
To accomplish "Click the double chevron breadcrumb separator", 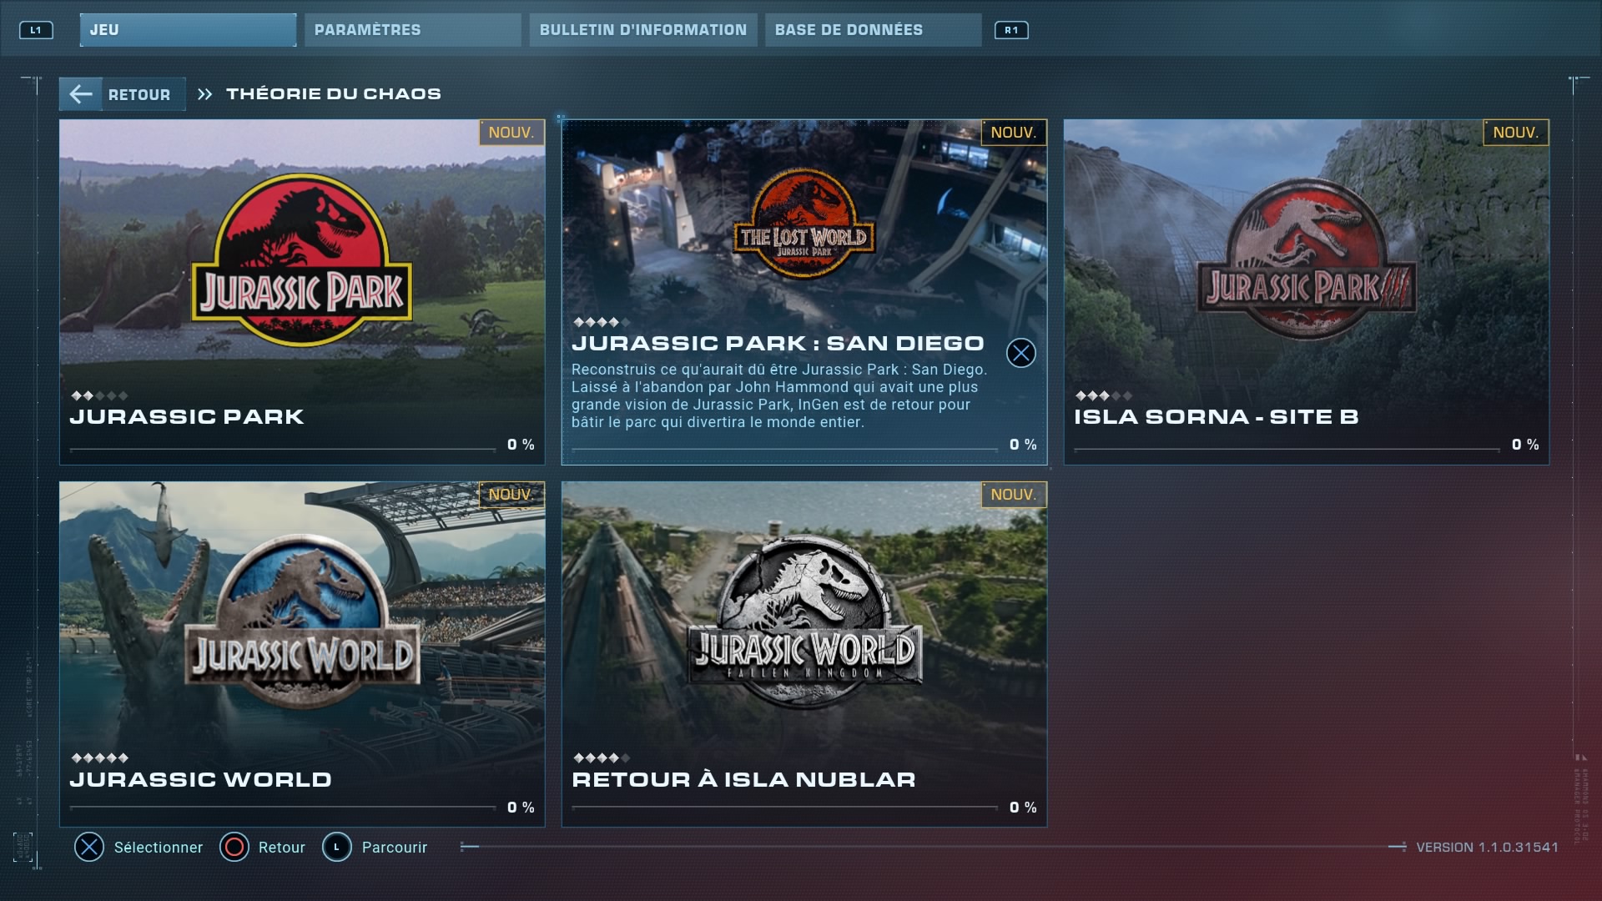I will [x=205, y=94].
